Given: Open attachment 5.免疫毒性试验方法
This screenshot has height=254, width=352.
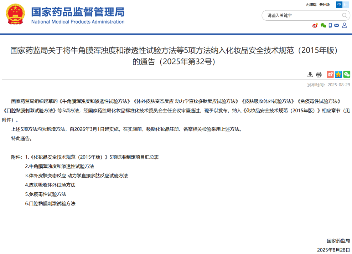Looking at the screenshot, I should 46,194.
